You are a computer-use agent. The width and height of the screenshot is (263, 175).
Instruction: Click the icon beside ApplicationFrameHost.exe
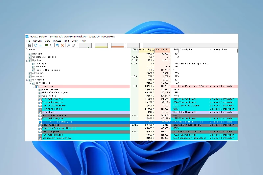click(x=40, y=138)
